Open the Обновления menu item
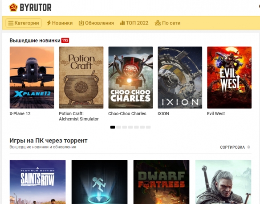 pos(99,23)
